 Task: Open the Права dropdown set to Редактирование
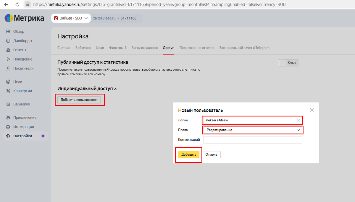(x=253, y=130)
